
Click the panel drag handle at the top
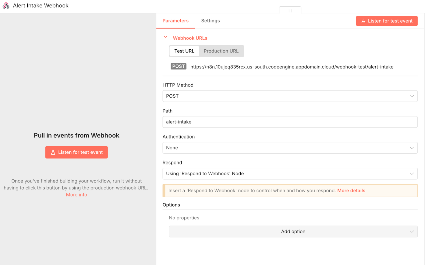pyautogui.click(x=290, y=11)
